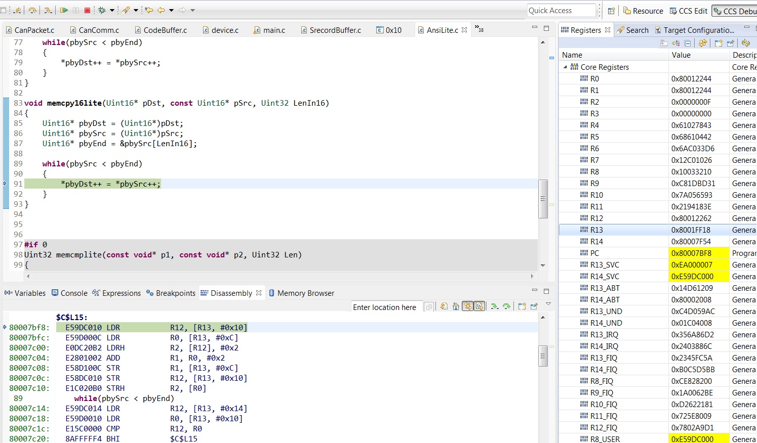This screenshot has width=757, height=443.
Task: Click the Step Over toolbar icon
Action: coord(32,10)
